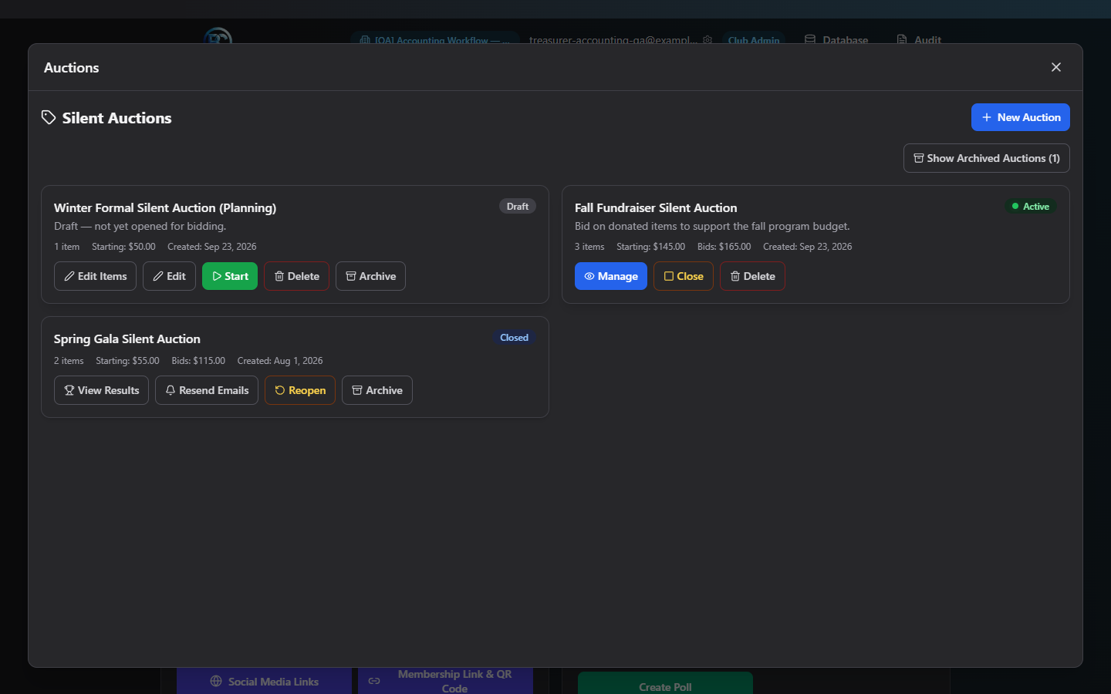
Task: Show Archived Auctions (1)
Action: coord(986,158)
